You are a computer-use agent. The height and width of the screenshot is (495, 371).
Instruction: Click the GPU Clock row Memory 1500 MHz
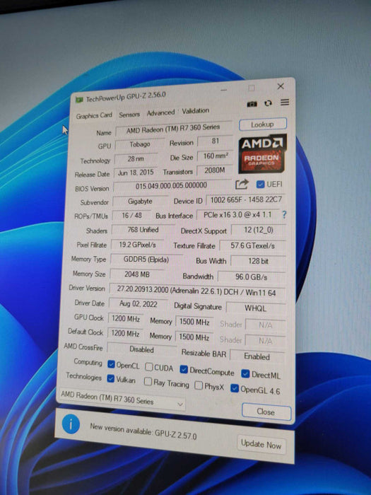point(194,322)
